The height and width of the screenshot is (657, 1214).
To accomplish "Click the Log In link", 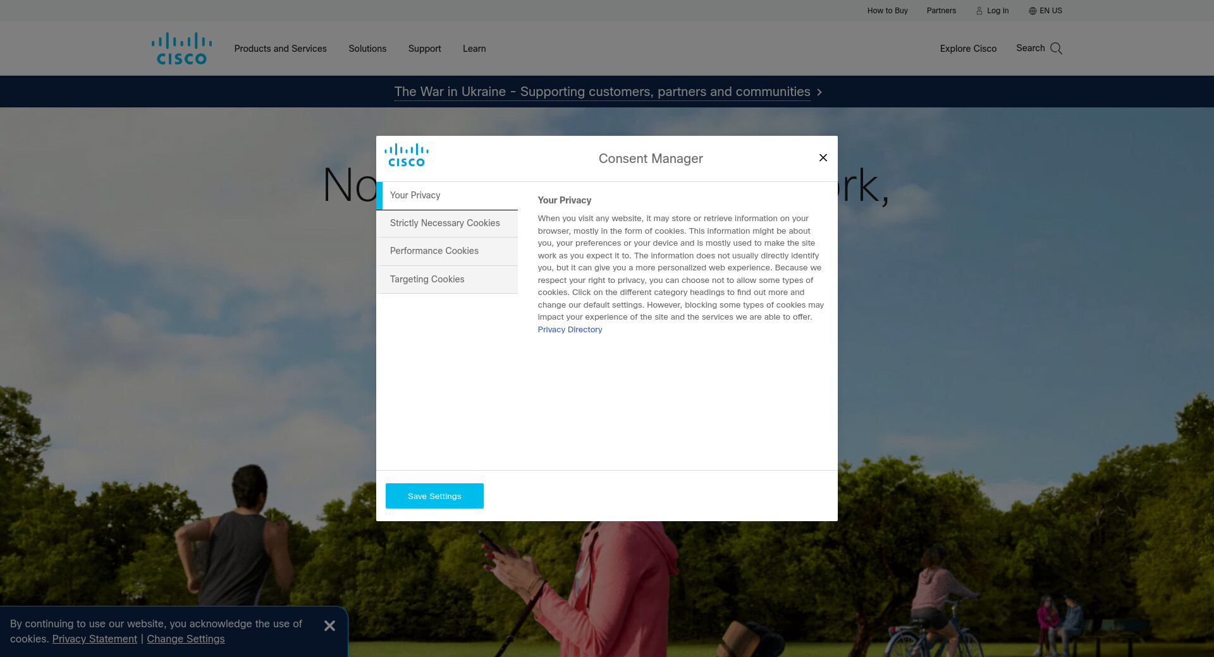I will 998,11.
